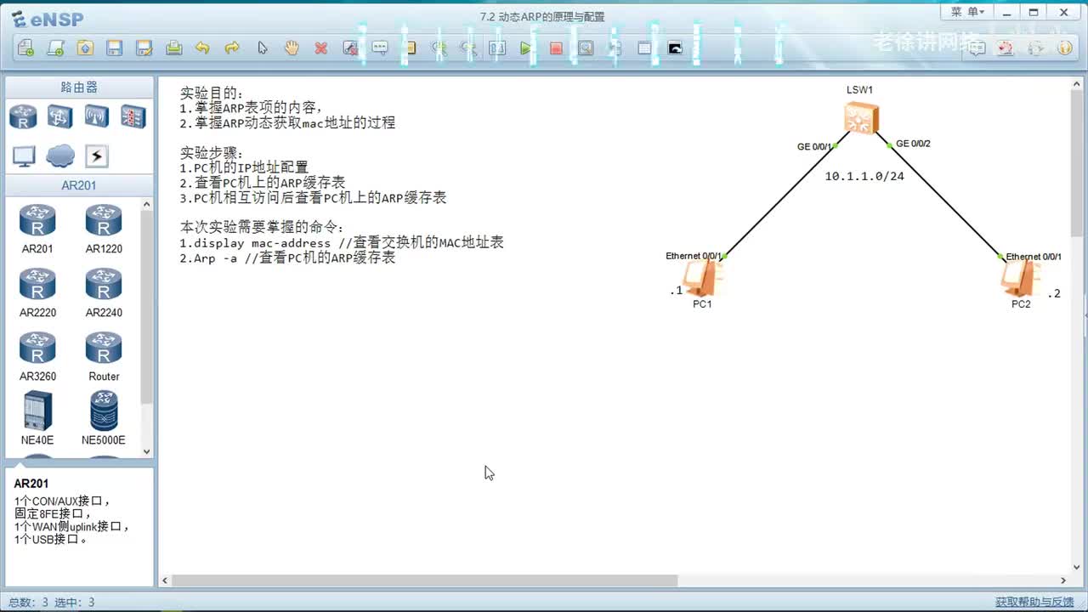This screenshot has height=612, width=1088.
Task: Redo the last undone action
Action: [x=232, y=48]
